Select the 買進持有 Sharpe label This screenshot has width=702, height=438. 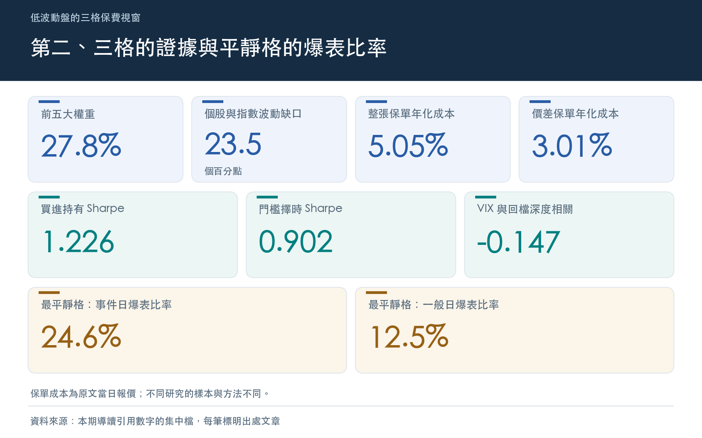pos(82,209)
